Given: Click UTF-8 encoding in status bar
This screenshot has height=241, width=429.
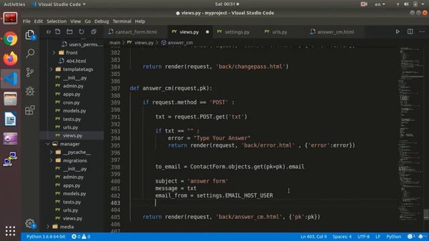Looking at the screenshot, I should tap(363, 236).
